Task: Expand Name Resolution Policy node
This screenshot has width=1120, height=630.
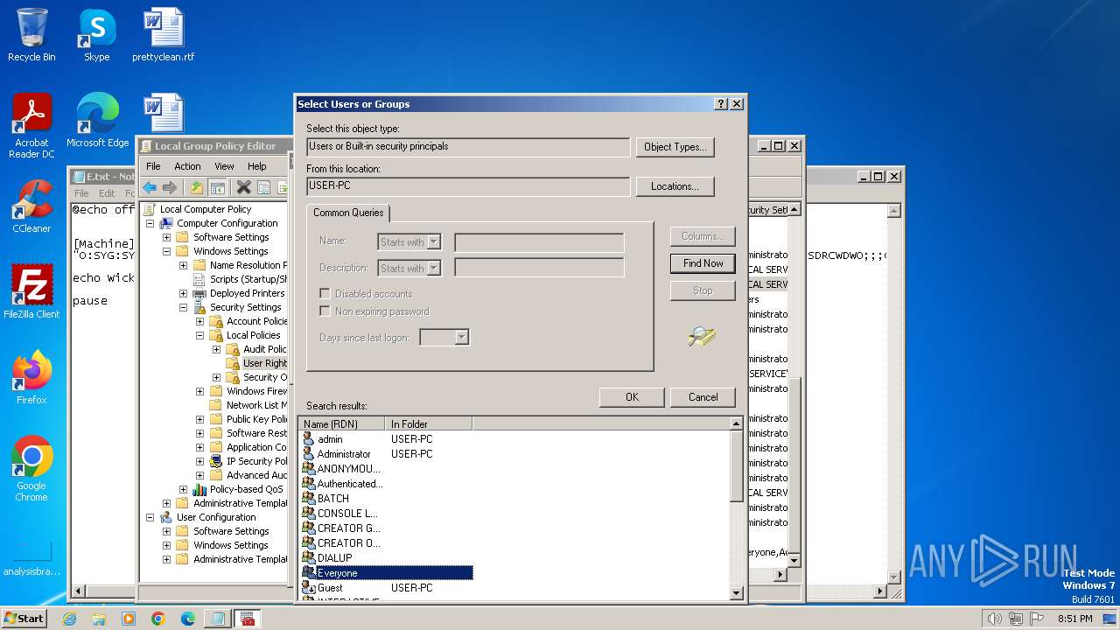Action: pos(183,265)
